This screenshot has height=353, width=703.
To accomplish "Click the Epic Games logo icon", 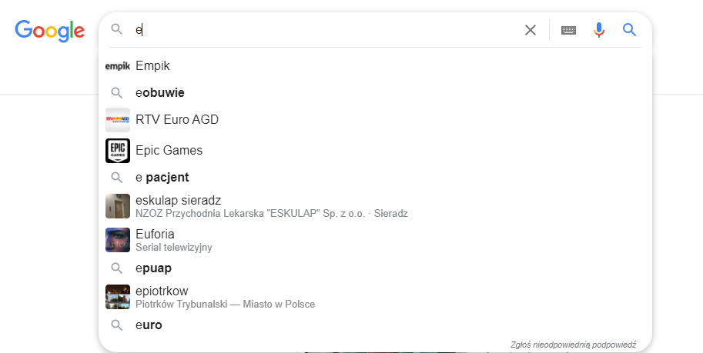I will click(118, 150).
